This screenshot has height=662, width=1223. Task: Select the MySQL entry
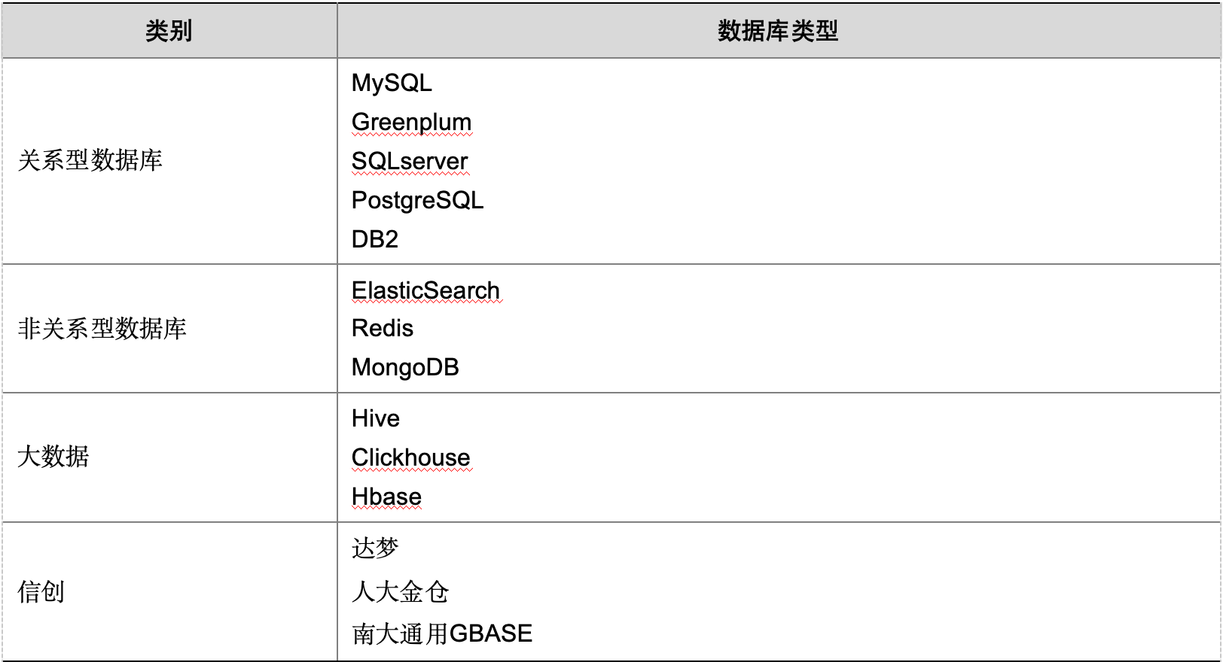click(392, 83)
